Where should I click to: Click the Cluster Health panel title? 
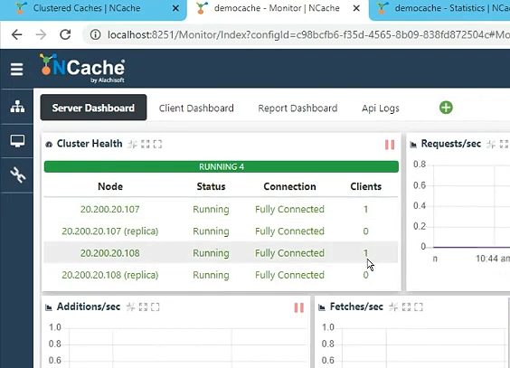90,144
